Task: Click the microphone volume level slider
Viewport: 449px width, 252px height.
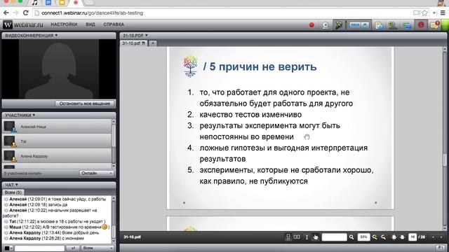Action: tap(346, 25)
